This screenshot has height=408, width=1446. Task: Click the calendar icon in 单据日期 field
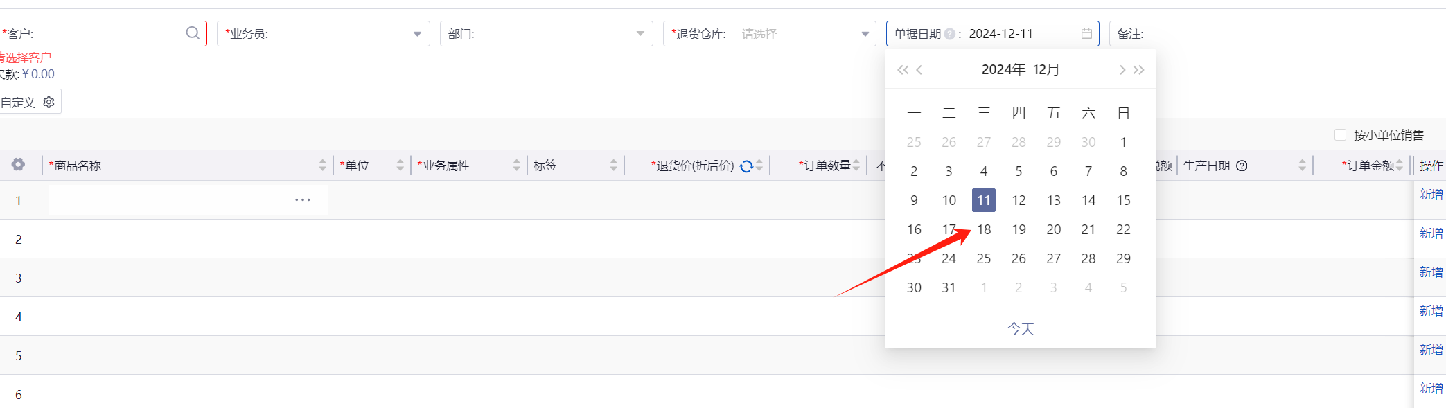1086,34
